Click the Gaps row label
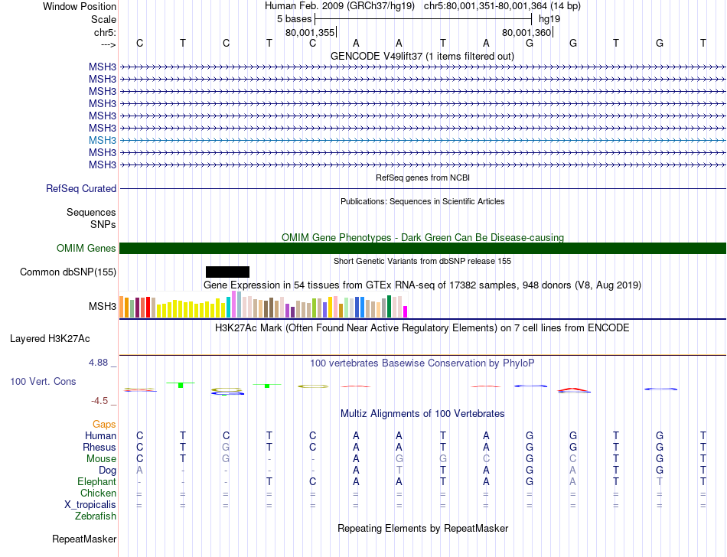The image size is (727, 557). [104, 425]
